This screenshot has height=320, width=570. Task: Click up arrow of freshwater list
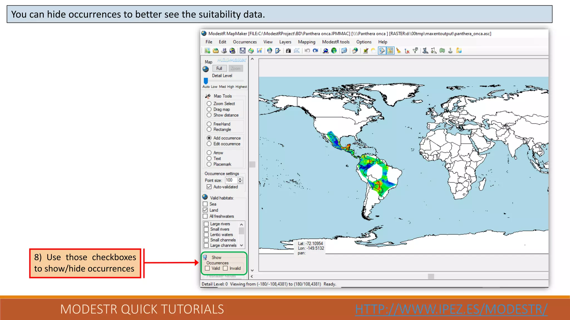[x=241, y=224]
